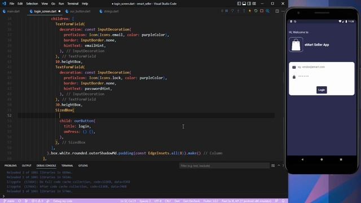Switch to the DEBUG CONSOLE panel tab
This screenshot has width=361, height=203.
pyautogui.click(x=46, y=165)
